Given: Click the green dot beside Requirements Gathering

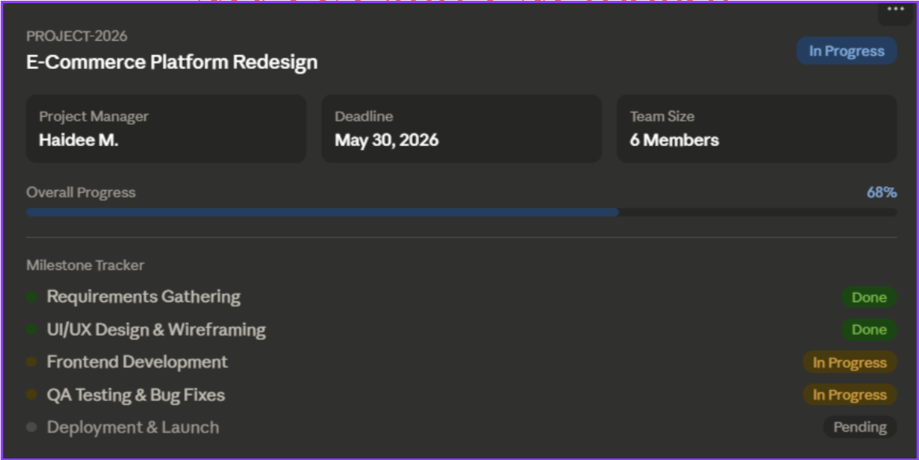Looking at the screenshot, I should pyautogui.click(x=32, y=297).
